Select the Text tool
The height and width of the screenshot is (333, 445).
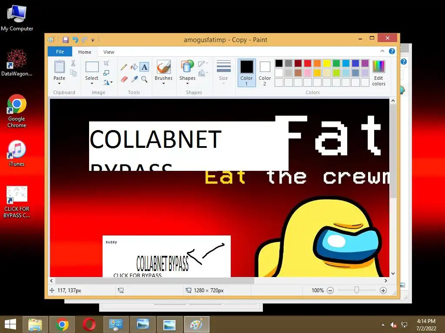[x=144, y=67]
